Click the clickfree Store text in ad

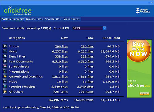139,85
